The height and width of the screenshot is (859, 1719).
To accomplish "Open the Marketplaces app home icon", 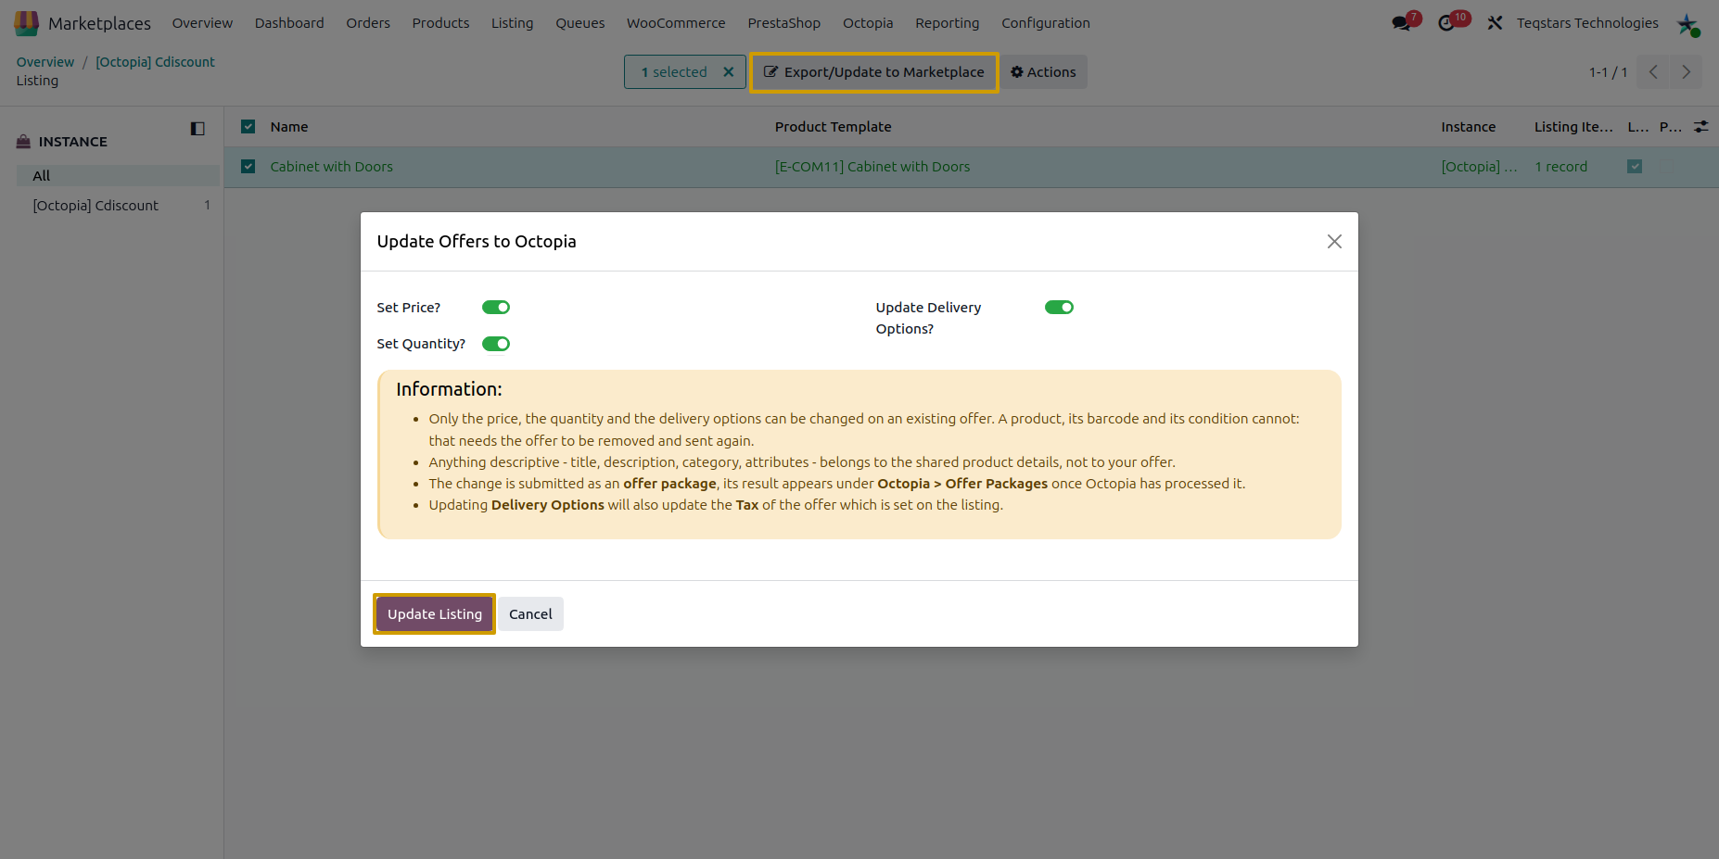I will tap(26, 23).
